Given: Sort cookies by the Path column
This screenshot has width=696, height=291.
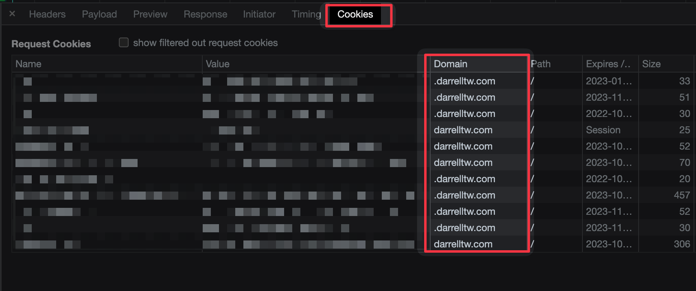Looking at the screenshot, I should [x=556, y=64].
